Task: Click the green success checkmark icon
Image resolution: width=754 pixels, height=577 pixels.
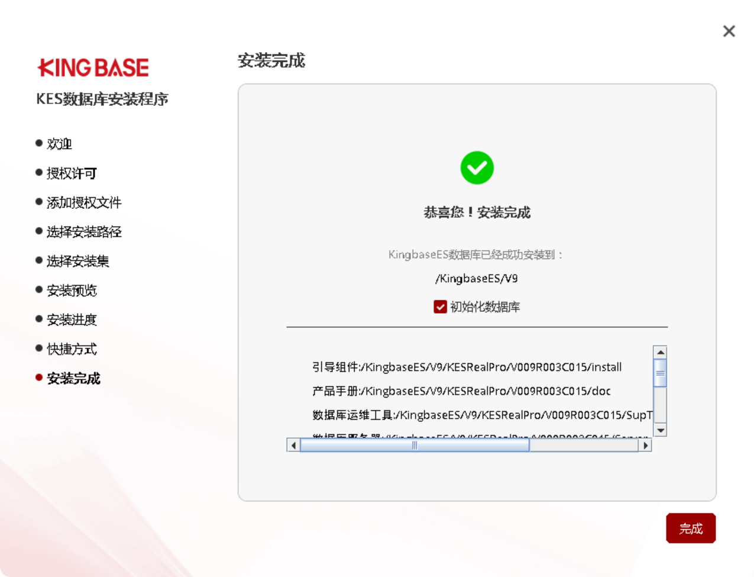Action: click(x=477, y=168)
